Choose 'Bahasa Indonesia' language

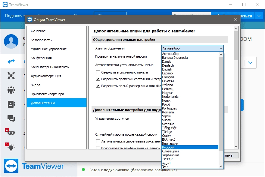pos(190,58)
